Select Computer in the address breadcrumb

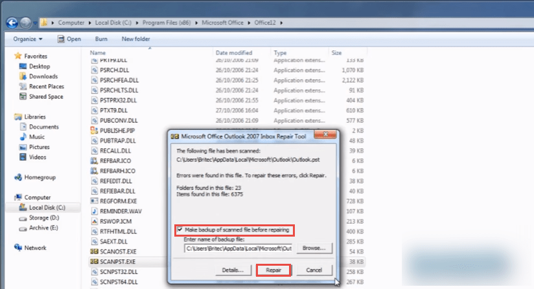(71, 23)
